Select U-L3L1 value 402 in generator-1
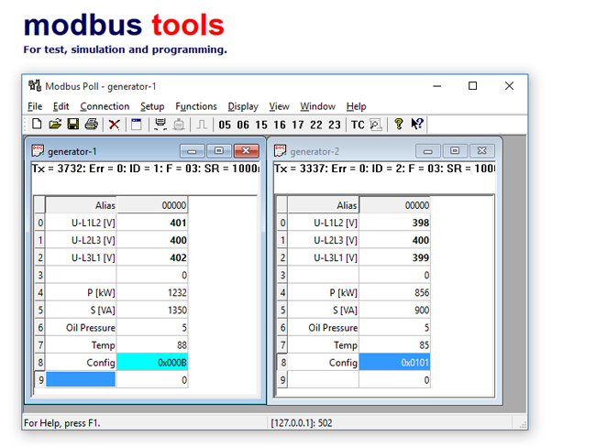Viewport: 596px width, 447px height. point(152,257)
